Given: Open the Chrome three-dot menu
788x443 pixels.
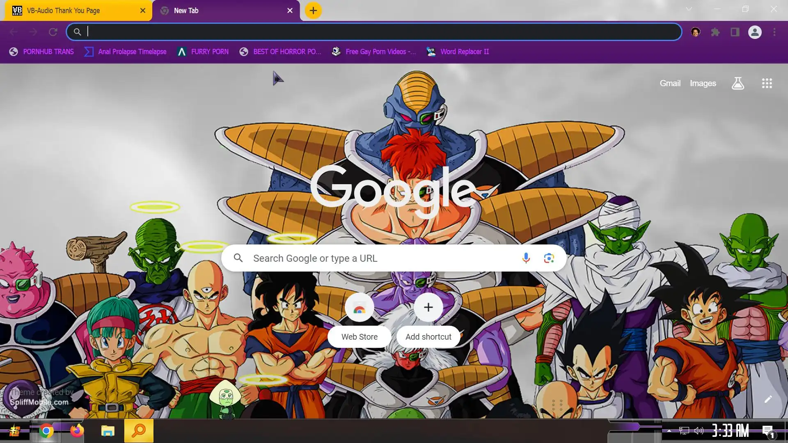Looking at the screenshot, I should (x=774, y=32).
